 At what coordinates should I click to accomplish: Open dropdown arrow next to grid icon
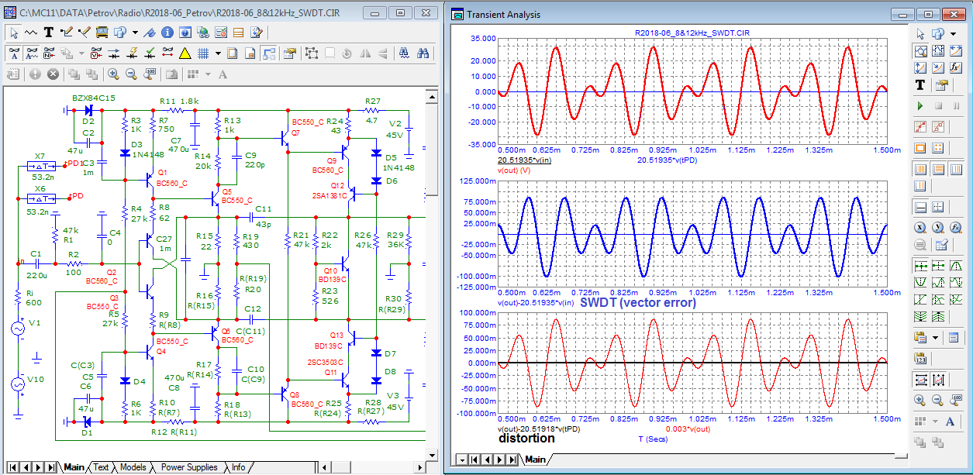(218, 53)
